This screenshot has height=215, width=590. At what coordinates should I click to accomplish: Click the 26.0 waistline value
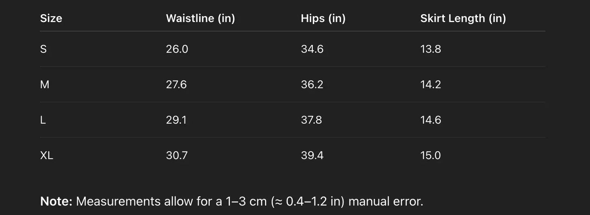point(177,49)
